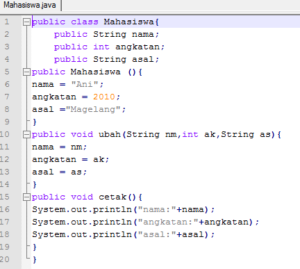
Task: Collapse the ubah method fold marker
Action: click(x=26, y=135)
